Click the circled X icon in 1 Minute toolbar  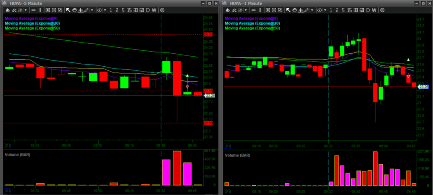(x=382, y=10)
